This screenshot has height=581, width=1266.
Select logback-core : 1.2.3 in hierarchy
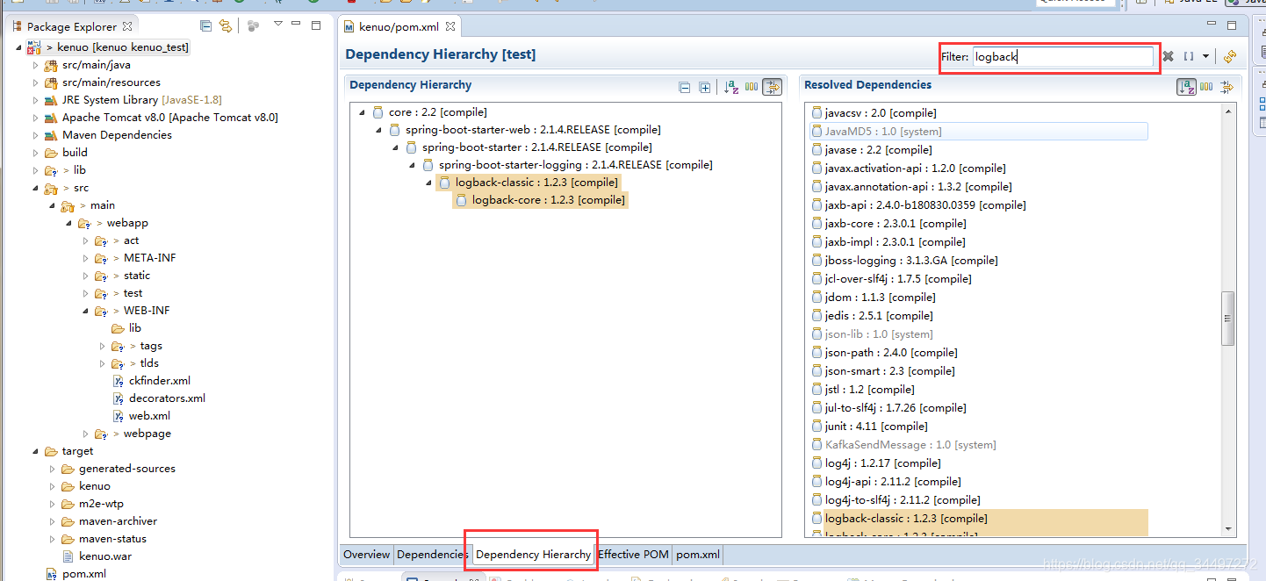tap(539, 200)
